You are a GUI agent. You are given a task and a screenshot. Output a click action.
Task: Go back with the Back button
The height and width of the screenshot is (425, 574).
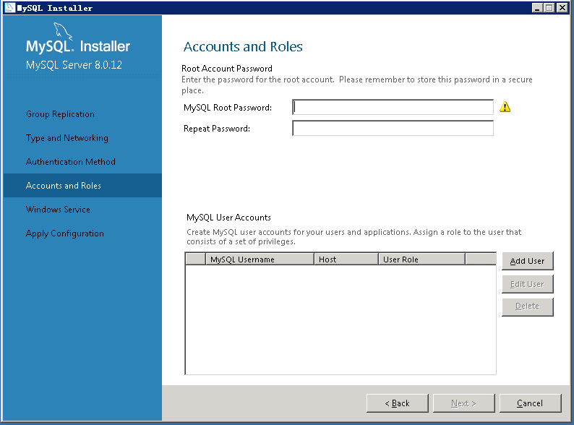coord(397,403)
